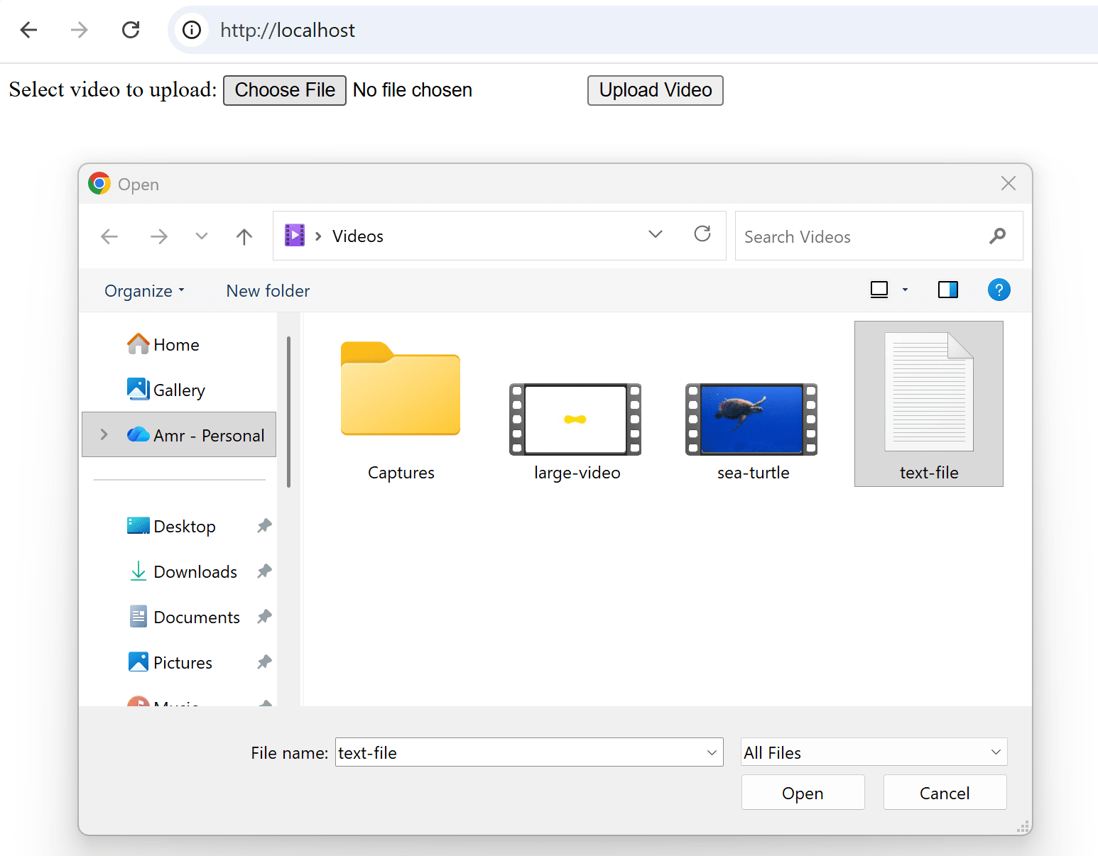Click the search magnifier icon

[997, 236]
